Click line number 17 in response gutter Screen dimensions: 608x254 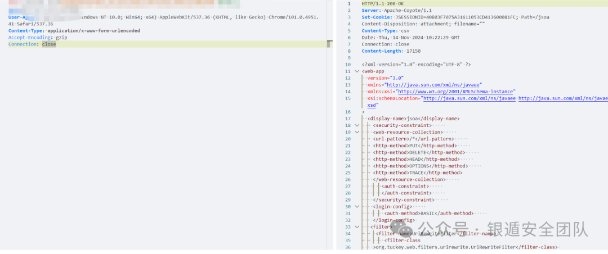(348, 119)
